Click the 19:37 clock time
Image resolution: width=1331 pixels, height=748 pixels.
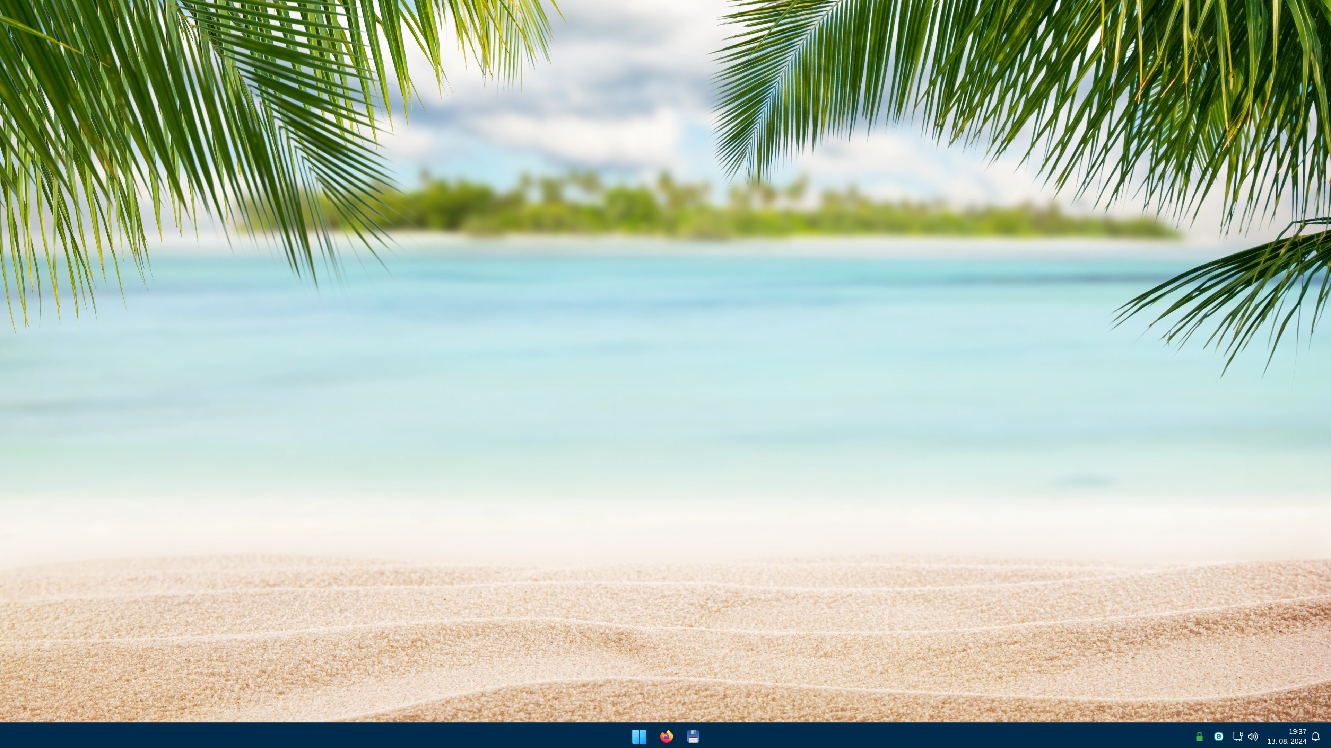click(1297, 731)
